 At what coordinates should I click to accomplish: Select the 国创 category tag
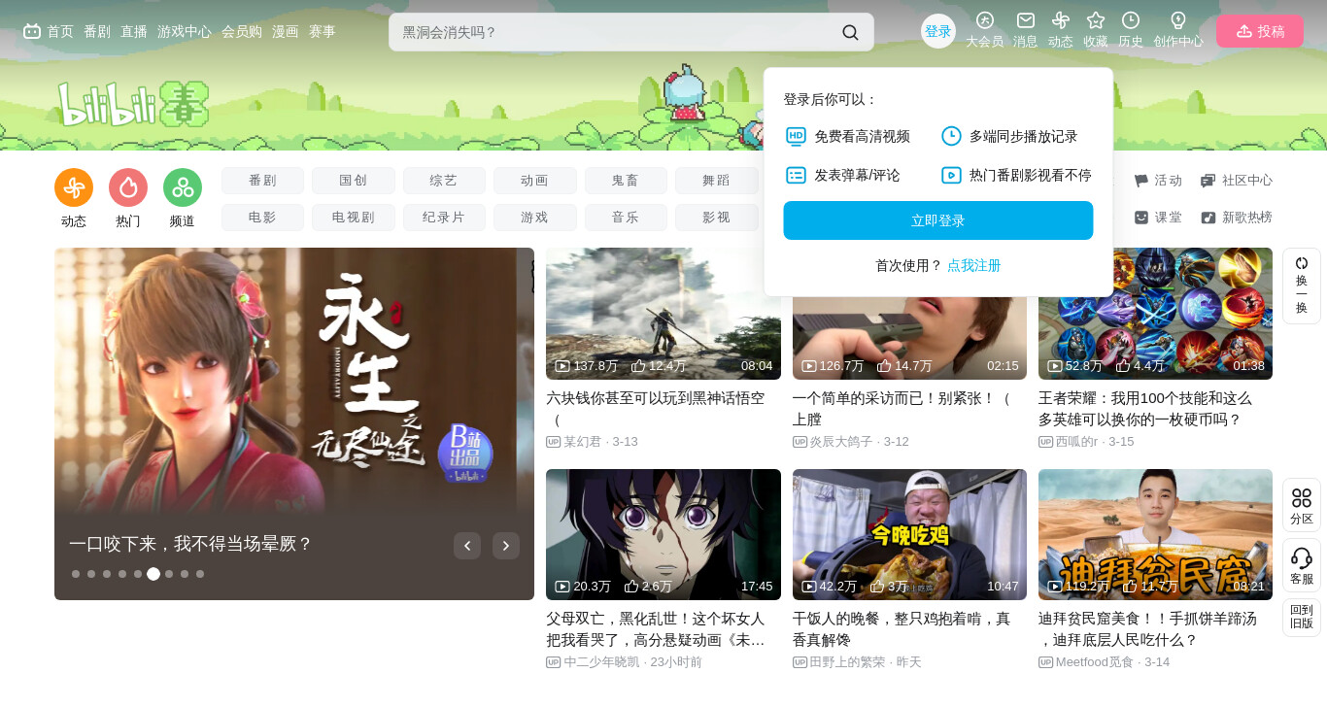pos(354,181)
